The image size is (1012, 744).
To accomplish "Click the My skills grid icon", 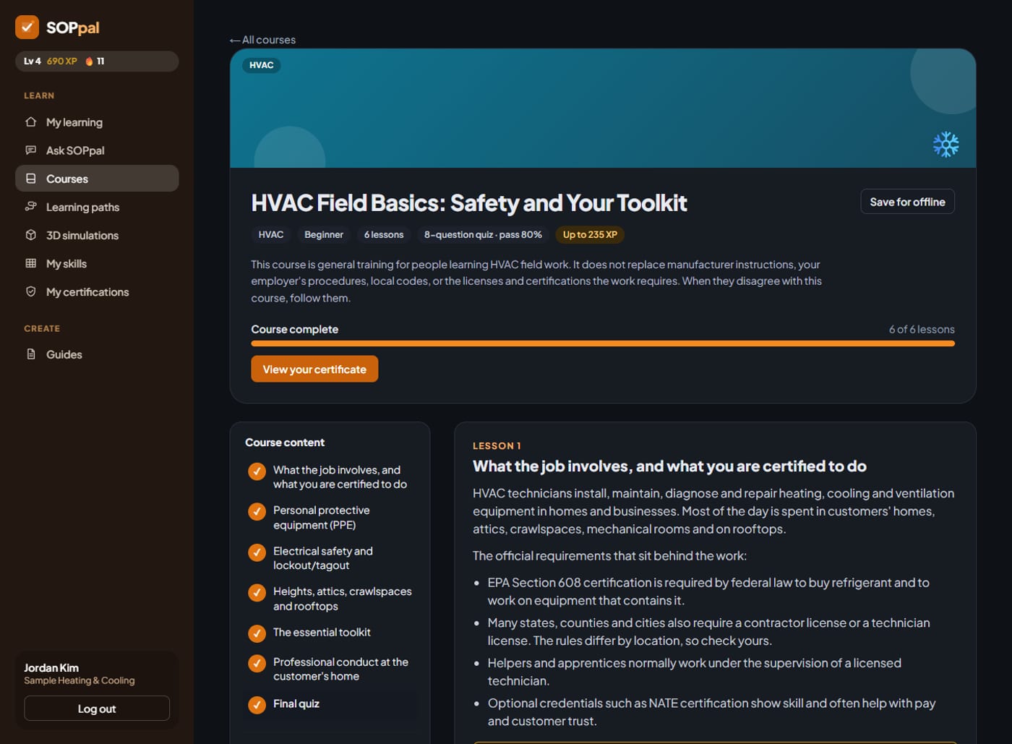I will pyautogui.click(x=30, y=263).
